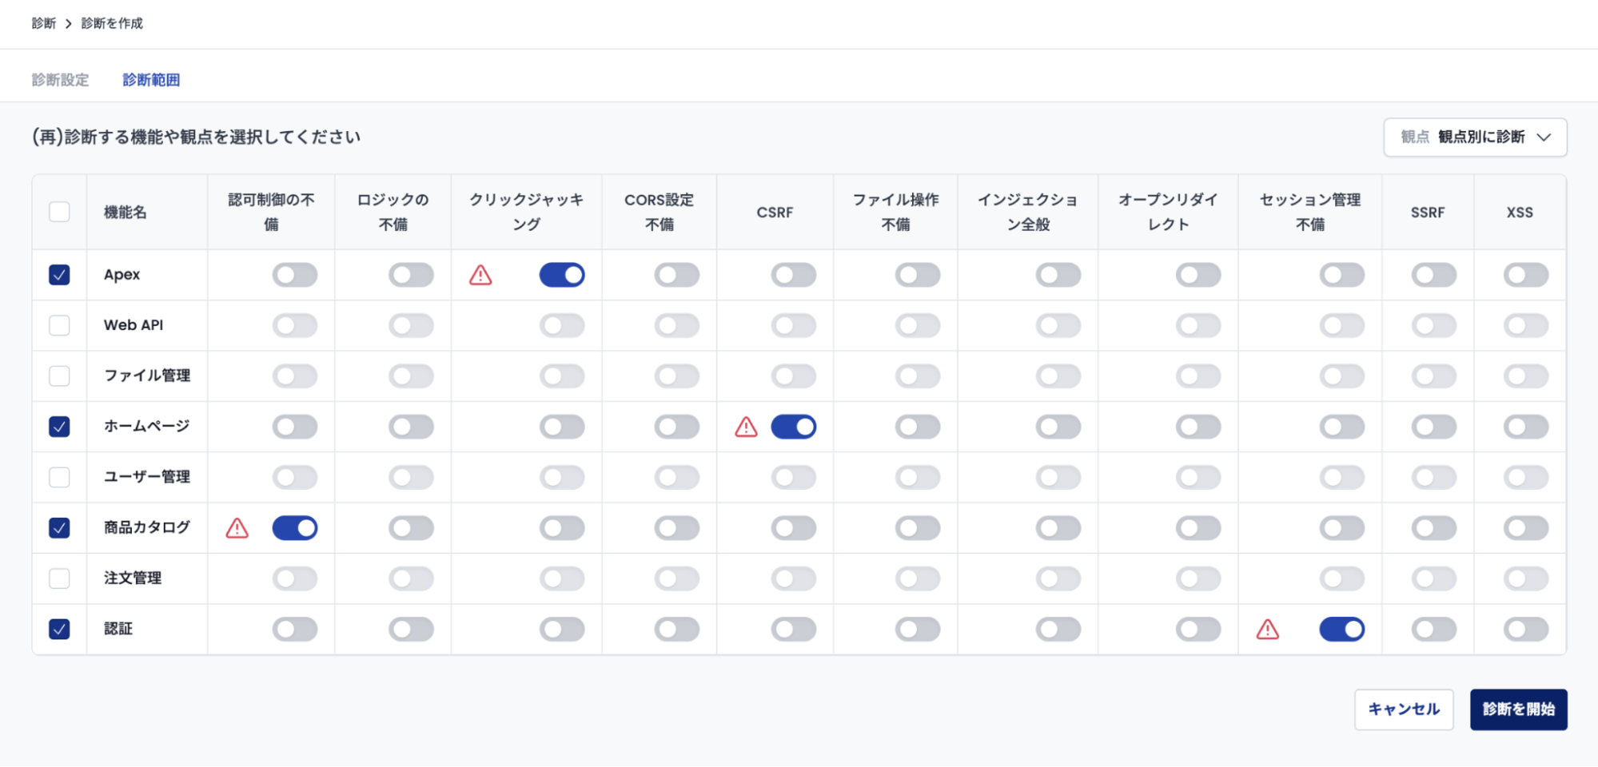Turn off the CSRF toggle for ホームページ
The height and width of the screenshot is (767, 1598).
[x=794, y=427]
